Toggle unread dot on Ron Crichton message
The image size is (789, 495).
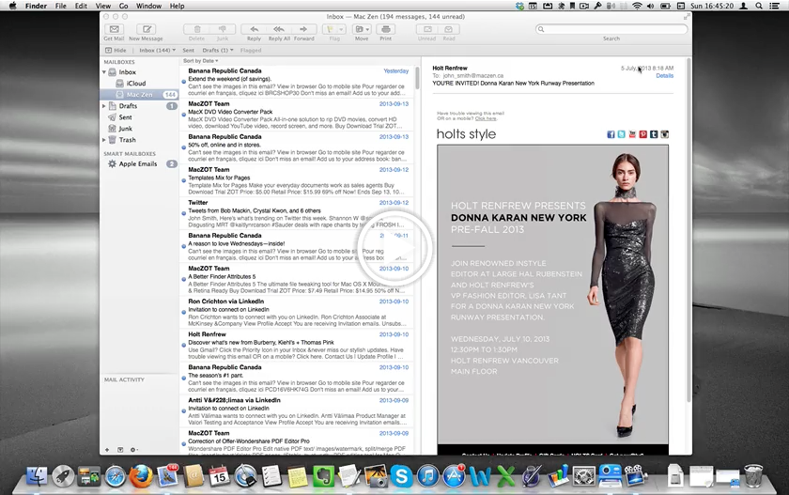point(184,312)
